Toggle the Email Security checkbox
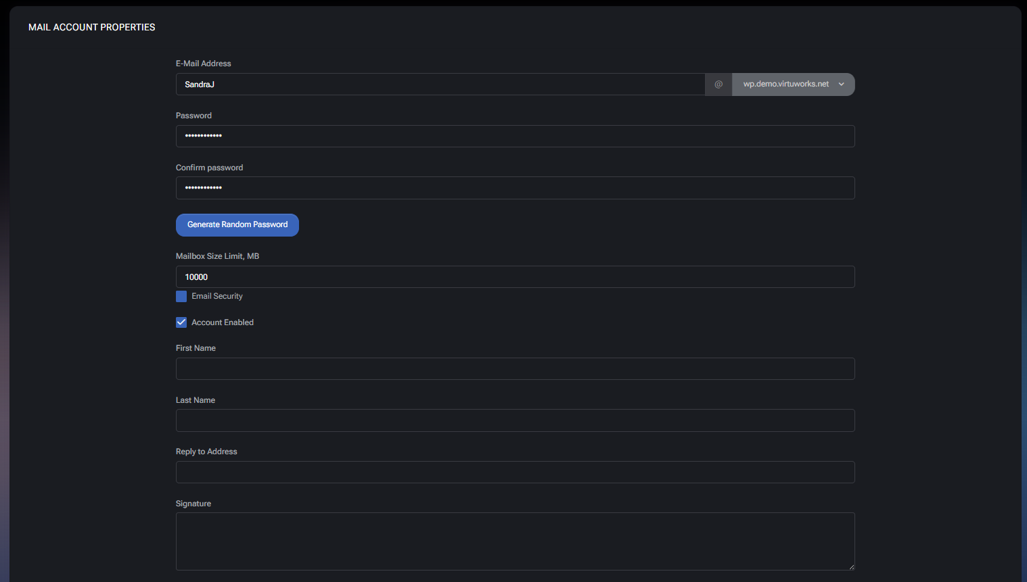Viewport: 1027px width, 582px height. pos(181,297)
